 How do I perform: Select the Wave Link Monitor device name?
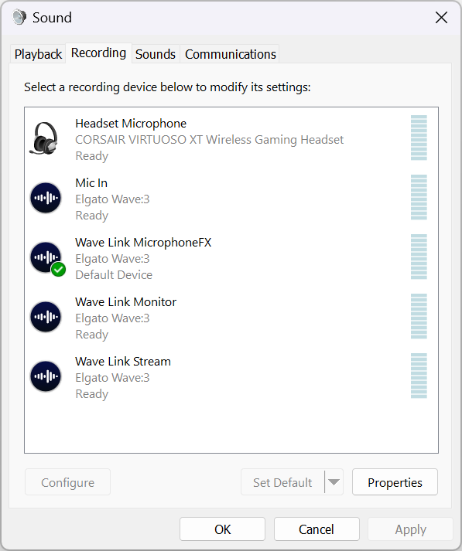click(125, 302)
